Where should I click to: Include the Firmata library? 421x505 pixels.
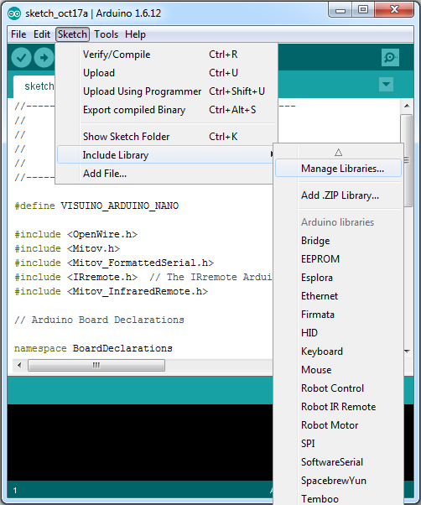click(x=338, y=315)
